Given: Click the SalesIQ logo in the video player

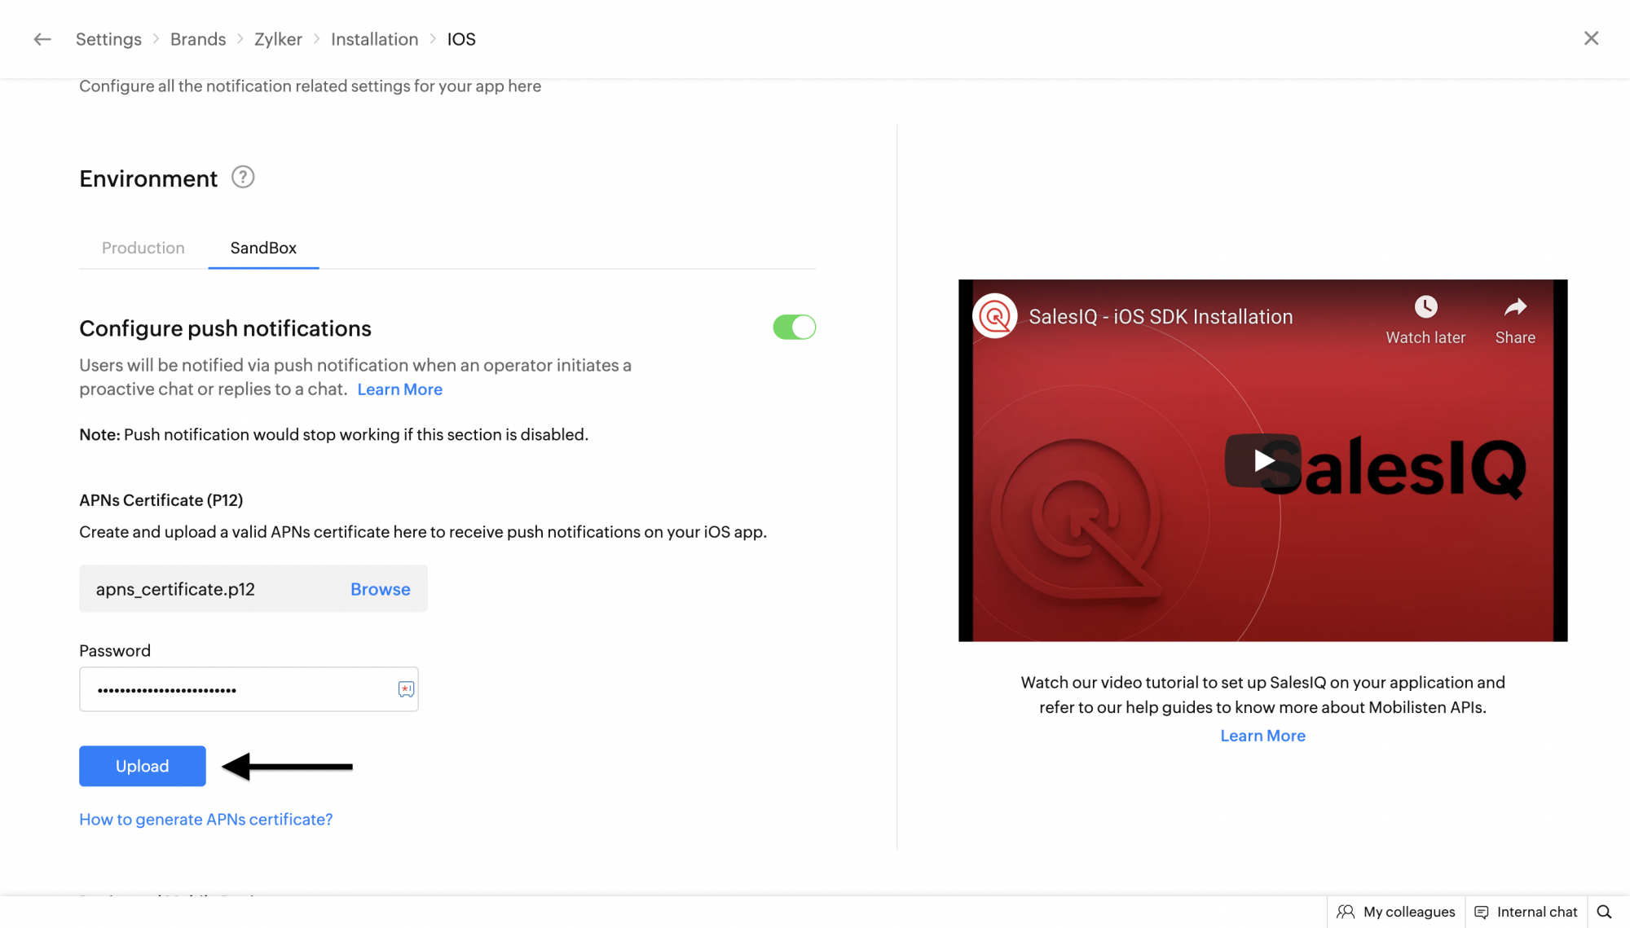Looking at the screenshot, I should click(995, 316).
